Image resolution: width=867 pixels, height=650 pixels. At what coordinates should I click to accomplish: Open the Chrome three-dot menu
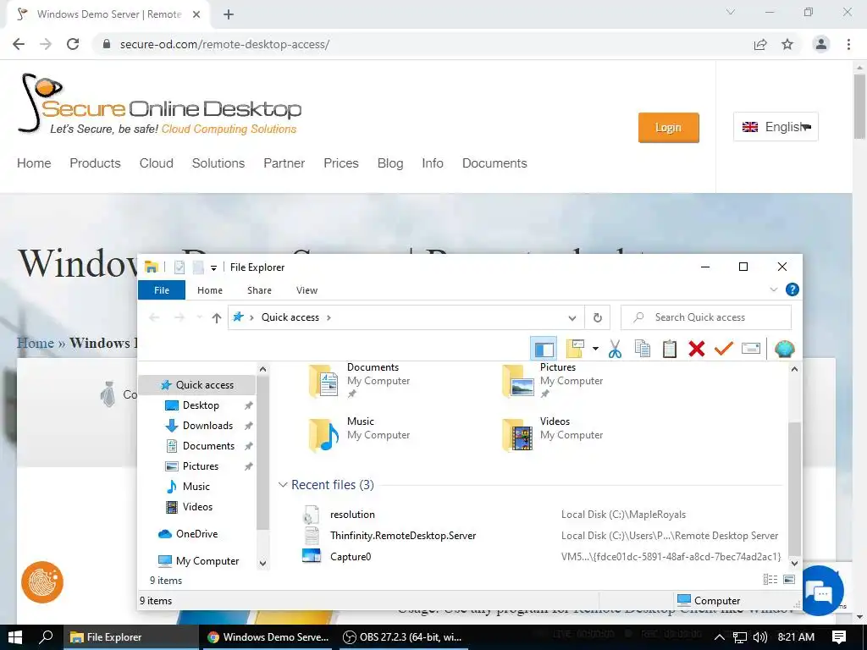[848, 44]
